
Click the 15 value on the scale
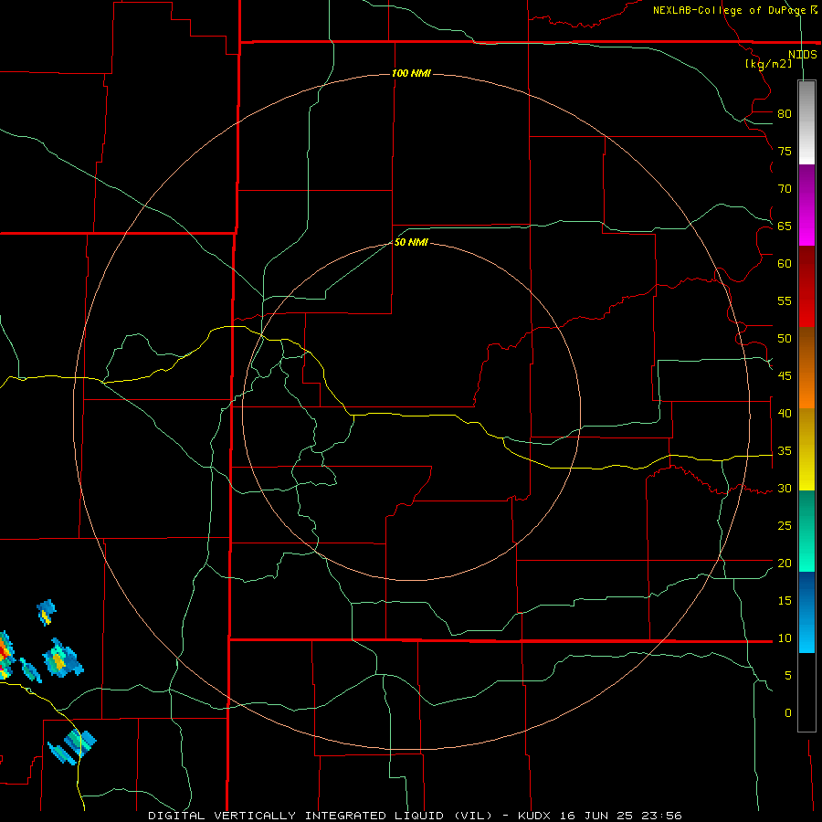click(785, 601)
